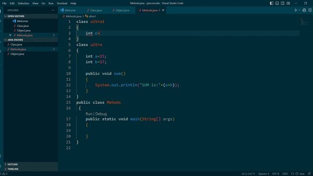Open Object.java in JAVA.VSCODE folder

coord(17,54)
